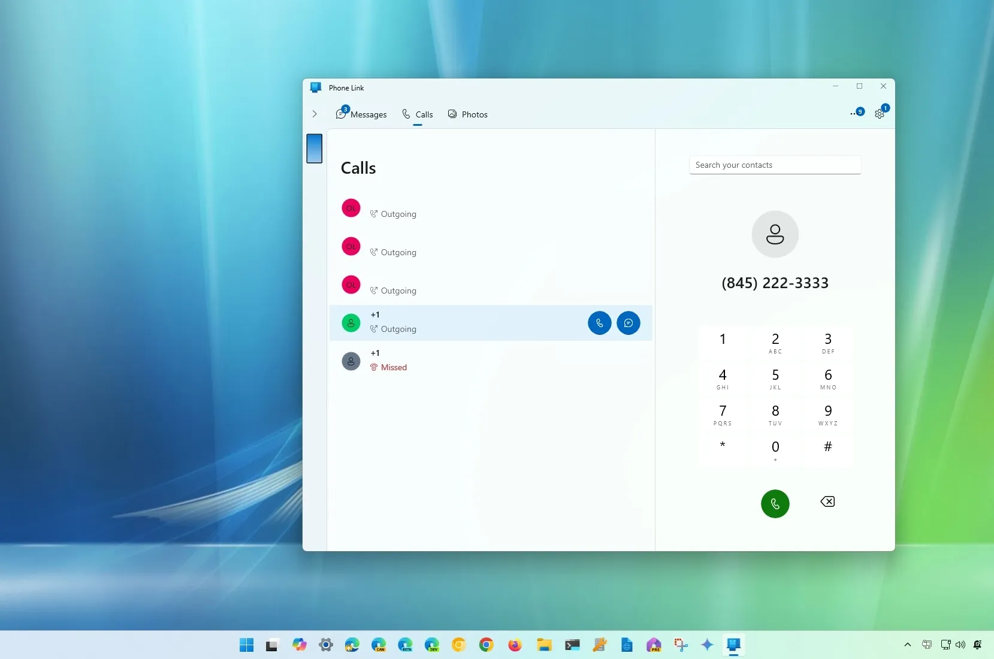
Task: Show hidden icons in the system tray
Action: click(907, 645)
